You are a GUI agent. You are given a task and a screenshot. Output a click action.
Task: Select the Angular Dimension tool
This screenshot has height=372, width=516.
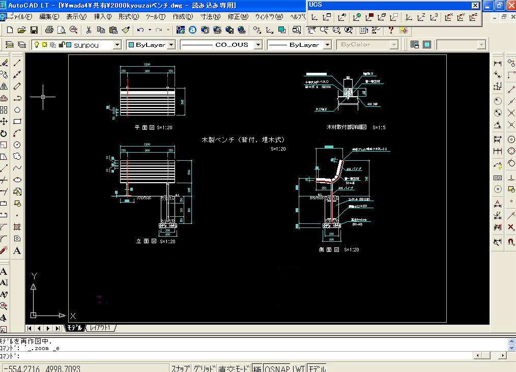[498, 125]
